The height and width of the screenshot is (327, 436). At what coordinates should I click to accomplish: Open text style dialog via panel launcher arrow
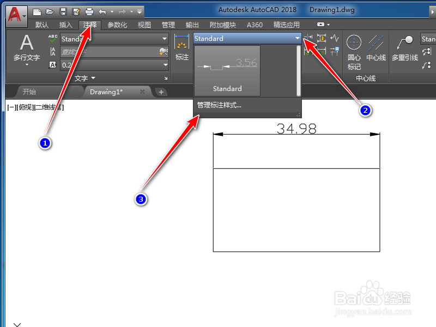(x=166, y=78)
